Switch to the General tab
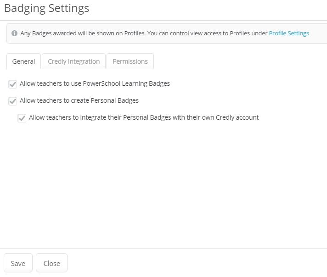 coord(23,61)
